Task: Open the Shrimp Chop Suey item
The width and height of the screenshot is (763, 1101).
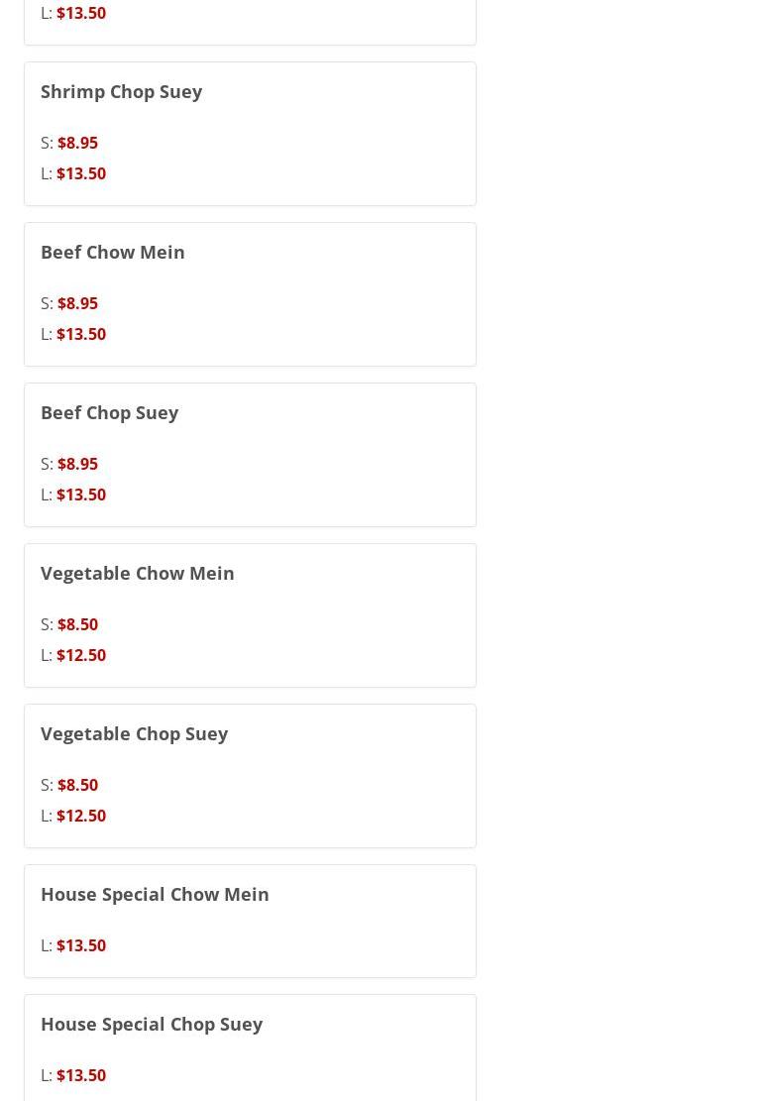Action: coord(121,91)
